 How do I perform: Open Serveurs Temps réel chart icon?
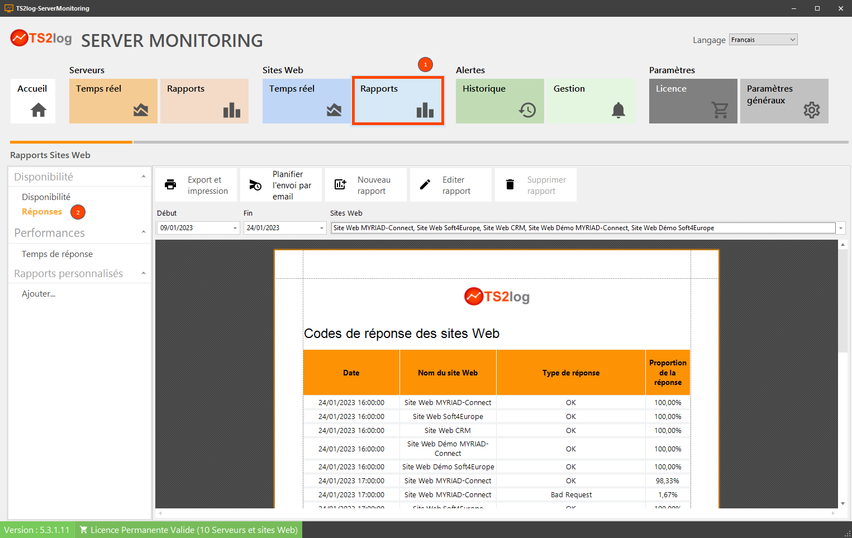[141, 110]
